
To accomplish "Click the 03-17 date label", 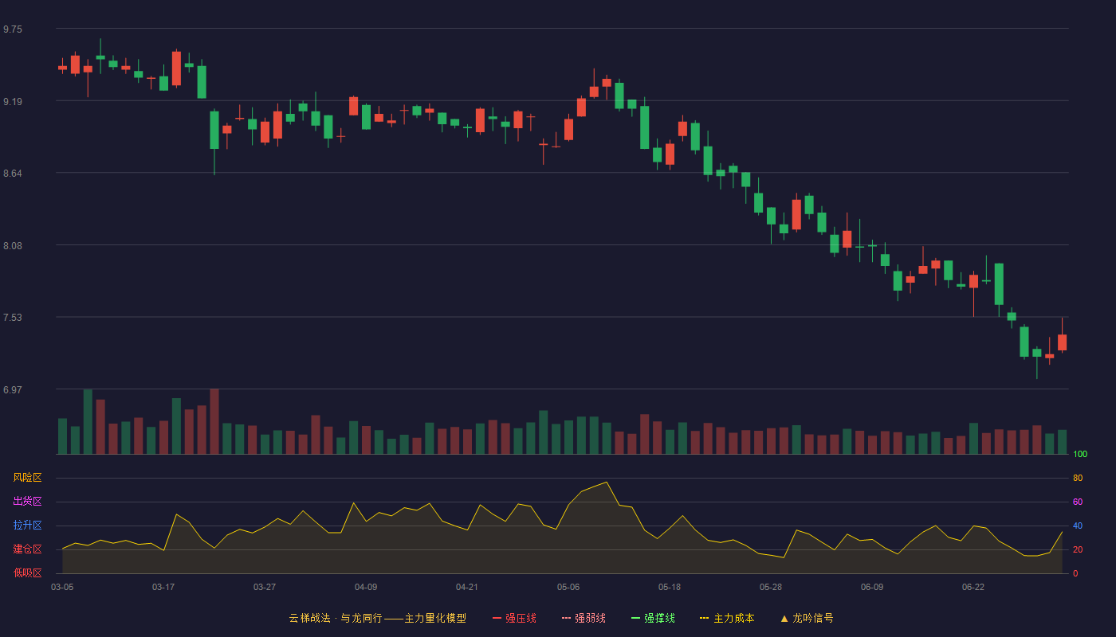I will (x=163, y=587).
